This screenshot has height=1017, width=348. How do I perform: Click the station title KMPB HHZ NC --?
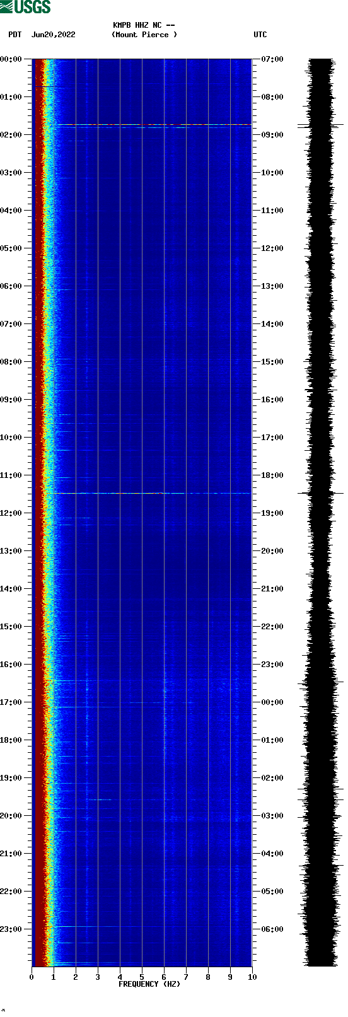tap(144, 25)
